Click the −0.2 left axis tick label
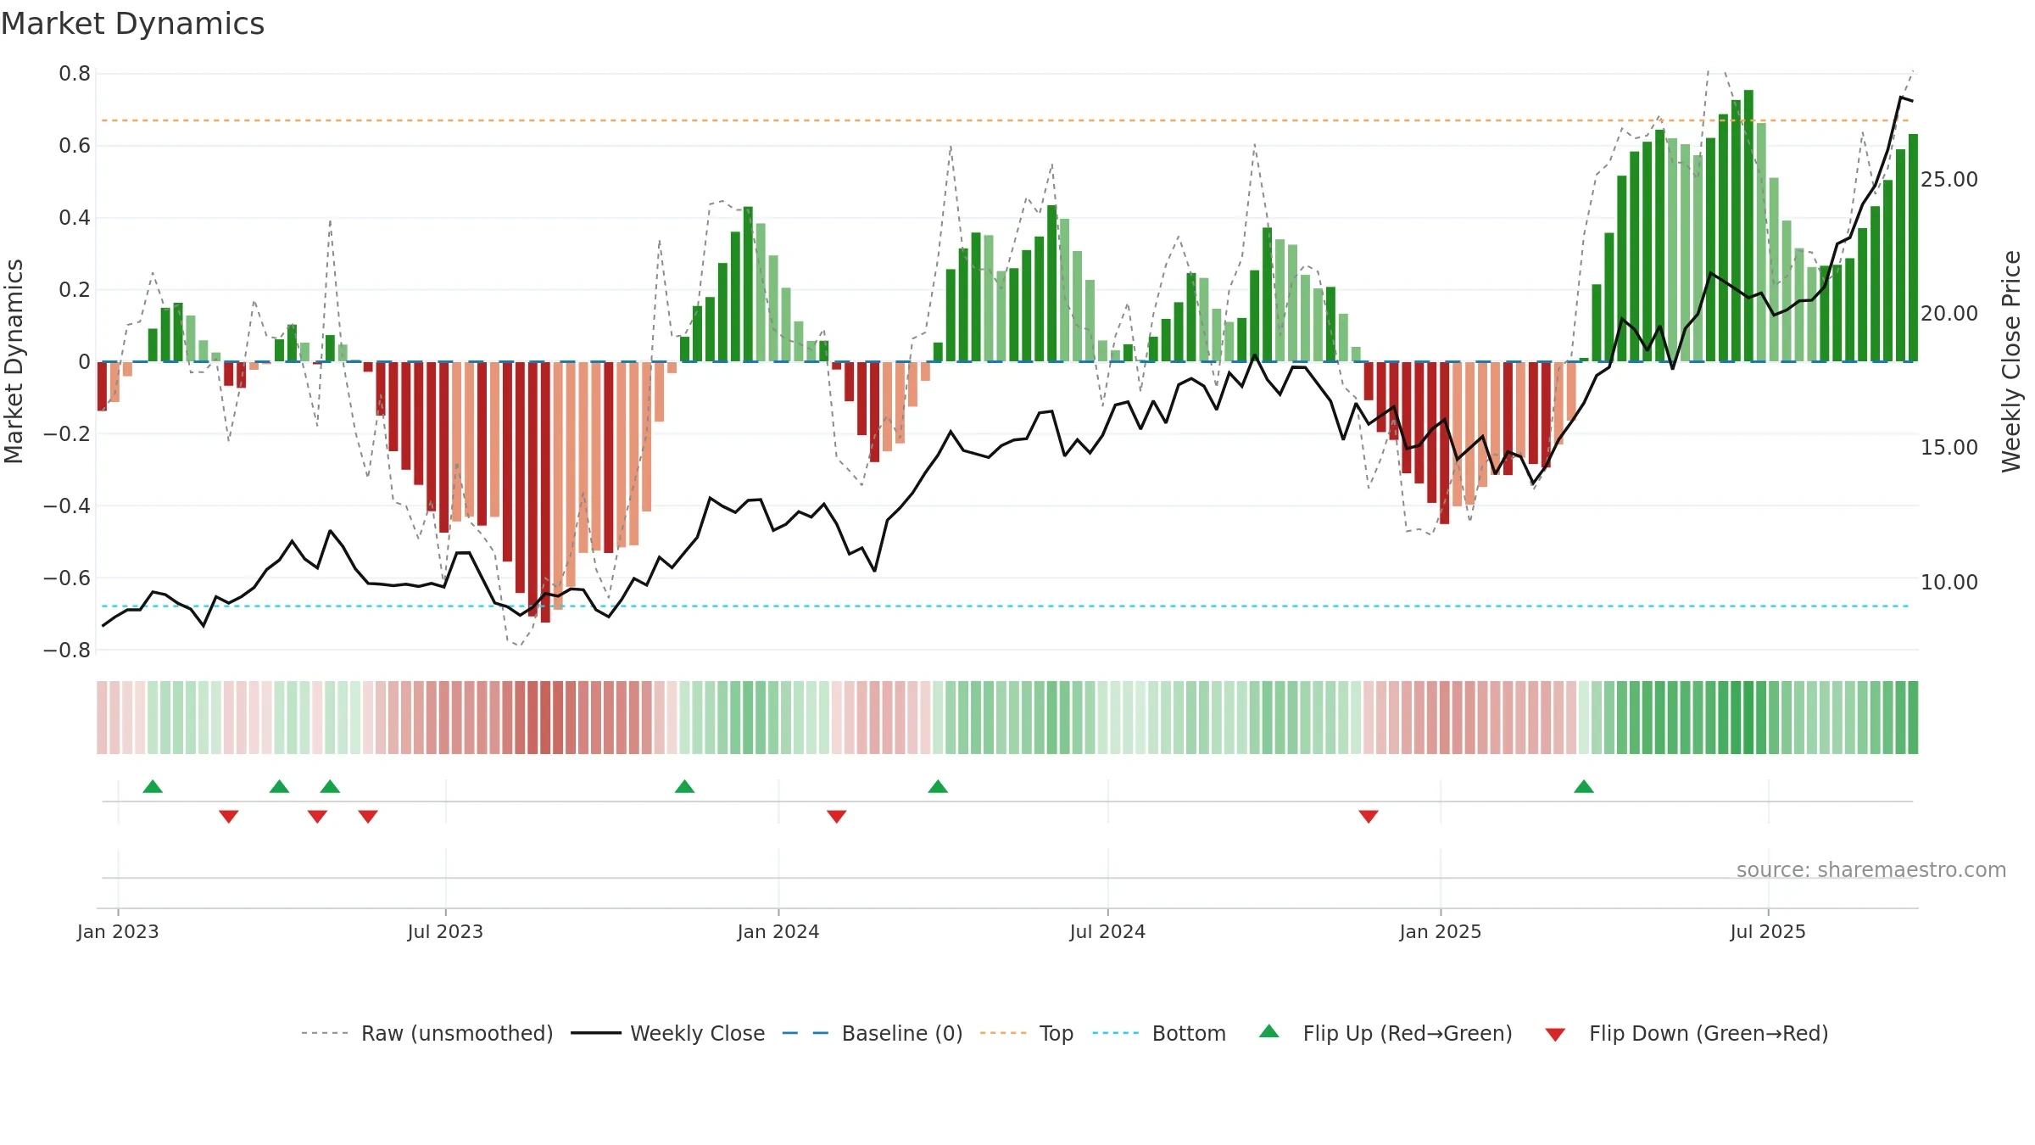2035x1145 pixels. (66, 433)
